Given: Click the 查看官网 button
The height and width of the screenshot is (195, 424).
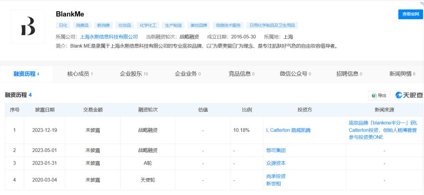Looking at the screenshot, I should [x=410, y=14].
